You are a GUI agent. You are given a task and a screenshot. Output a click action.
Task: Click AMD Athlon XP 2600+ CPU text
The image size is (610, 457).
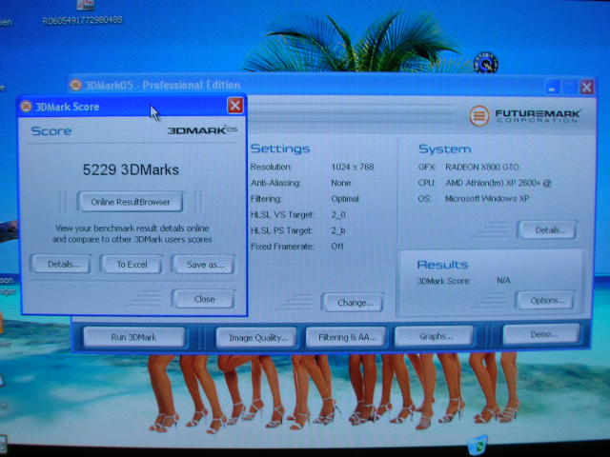498,183
